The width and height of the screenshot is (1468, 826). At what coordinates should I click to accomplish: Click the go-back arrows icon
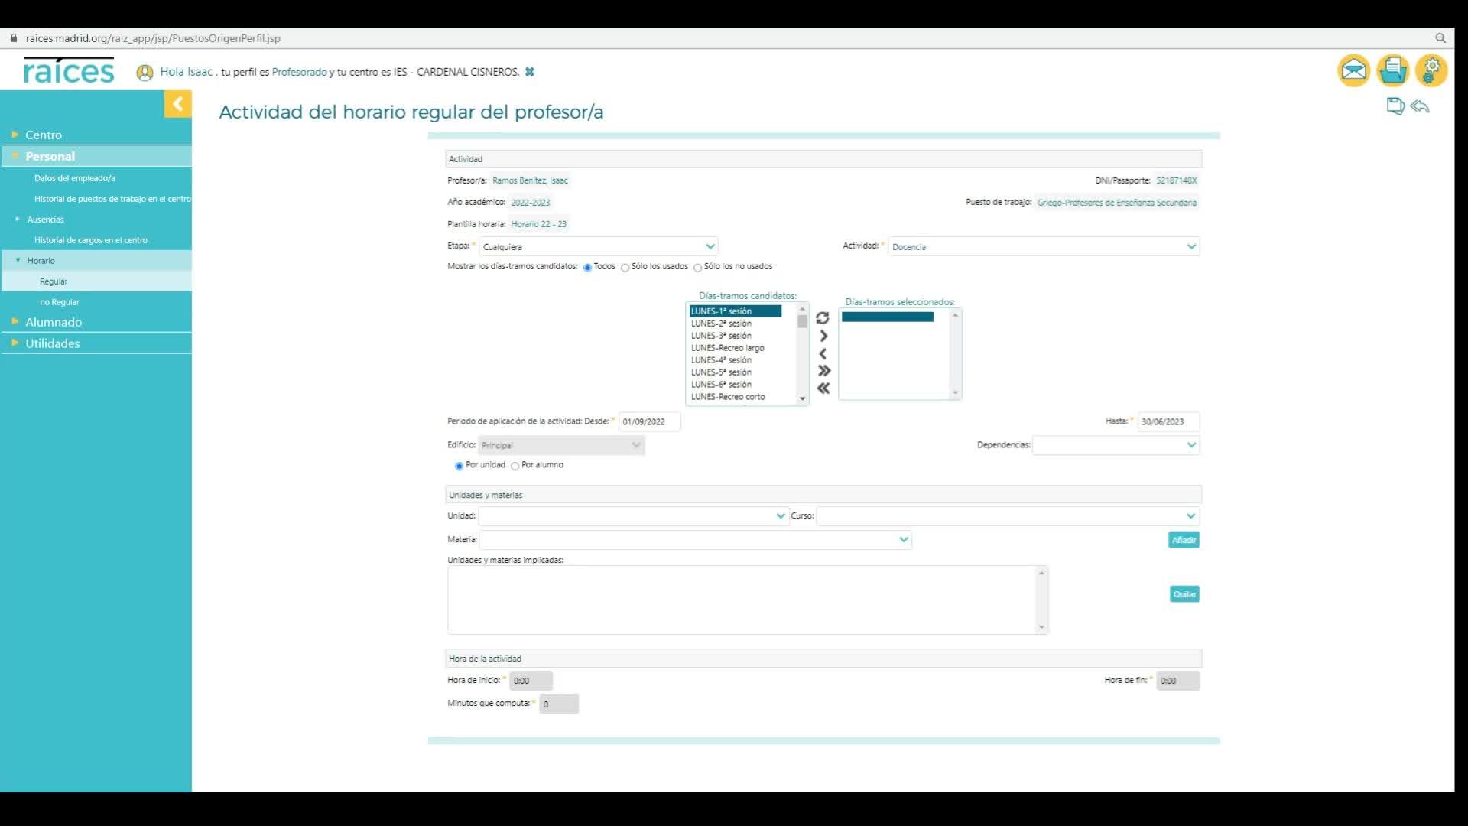[1420, 106]
